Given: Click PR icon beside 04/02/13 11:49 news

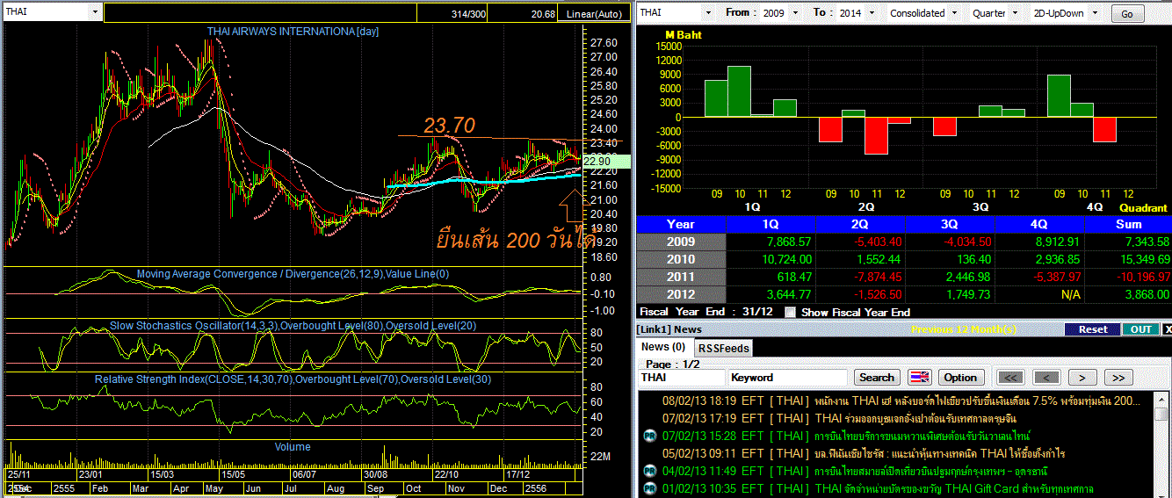Looking at the screenshot, I should tap(650, 471).
